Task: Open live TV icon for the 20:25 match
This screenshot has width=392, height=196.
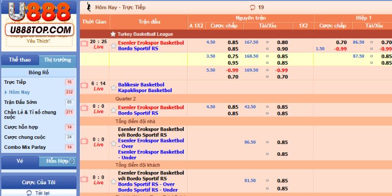Action: (x=84, y=43)
